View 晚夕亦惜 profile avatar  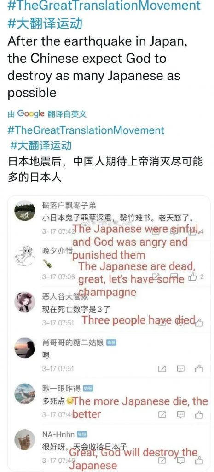tap(25, 256)
